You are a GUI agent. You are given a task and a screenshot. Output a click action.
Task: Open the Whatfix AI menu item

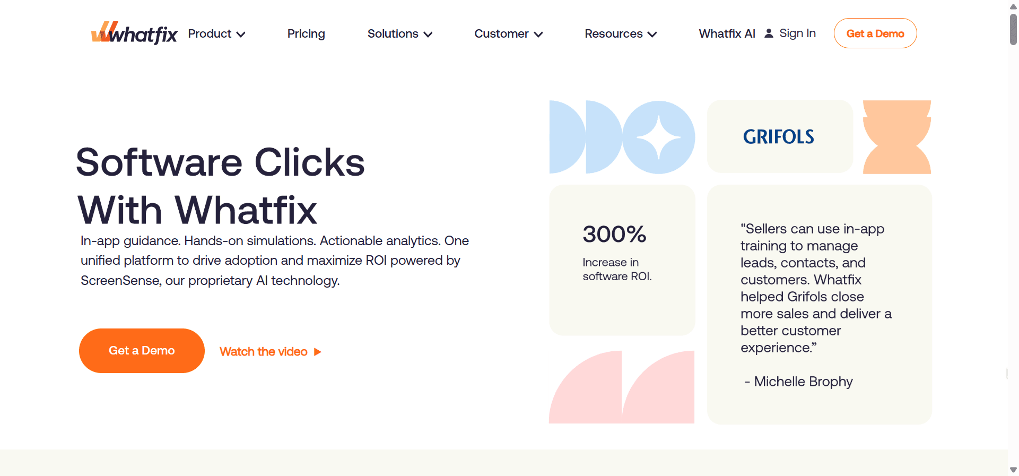[x=727, y=34]
